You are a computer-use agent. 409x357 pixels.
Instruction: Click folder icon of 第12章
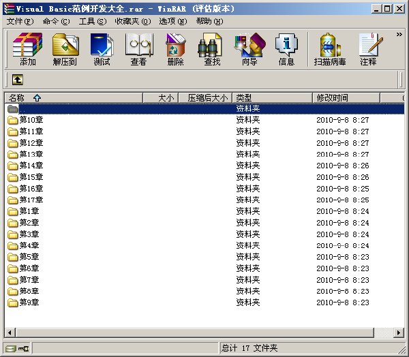coord(12,143)
